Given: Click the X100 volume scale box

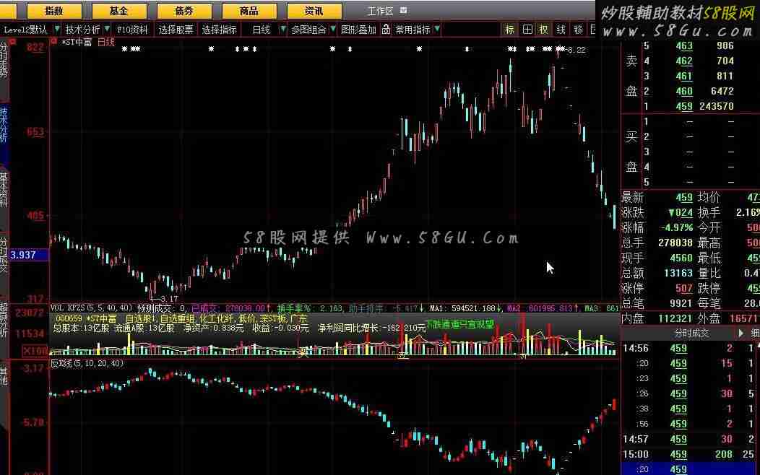Looking at the screenshot, I should click(x=35, y=350).
